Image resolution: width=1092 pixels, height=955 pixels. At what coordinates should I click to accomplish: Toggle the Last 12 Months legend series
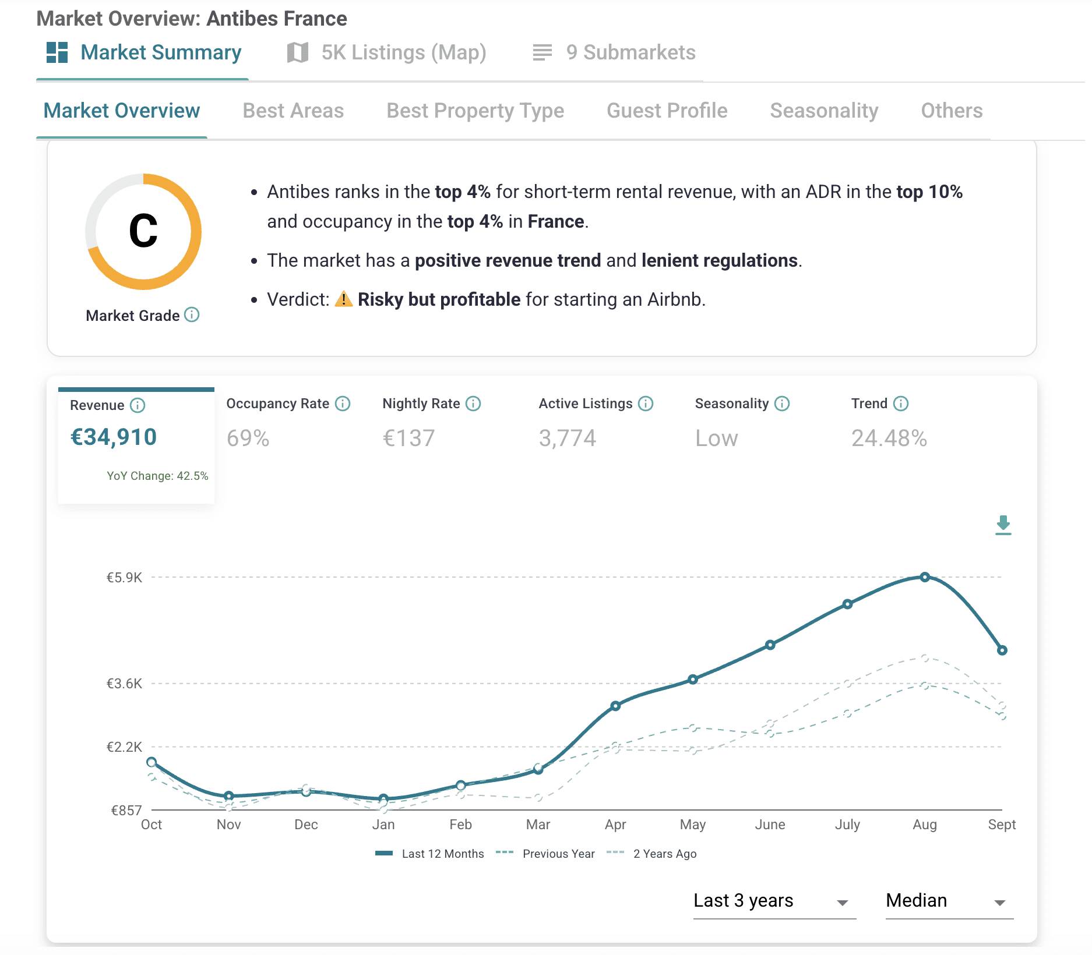tap(430, 854)
